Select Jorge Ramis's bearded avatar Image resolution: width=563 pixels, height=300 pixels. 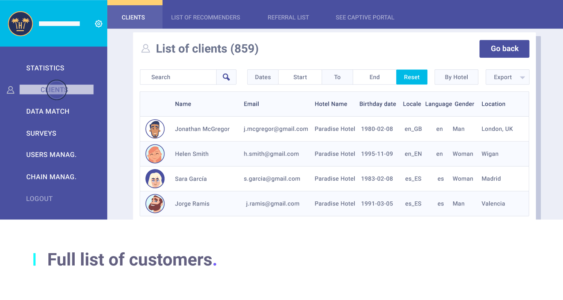point(155,204)
